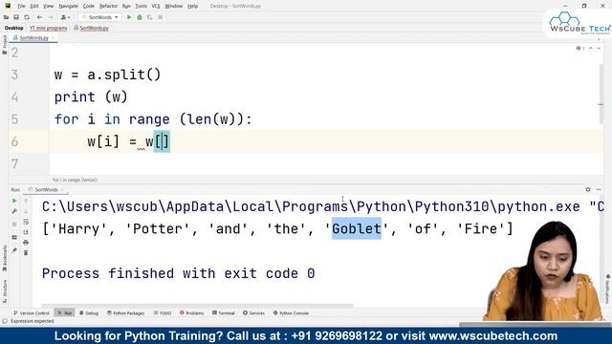Click the Run with Coverage icon
Image resolution: width=612 pixels, height=344 pixels.
point(149,17)
